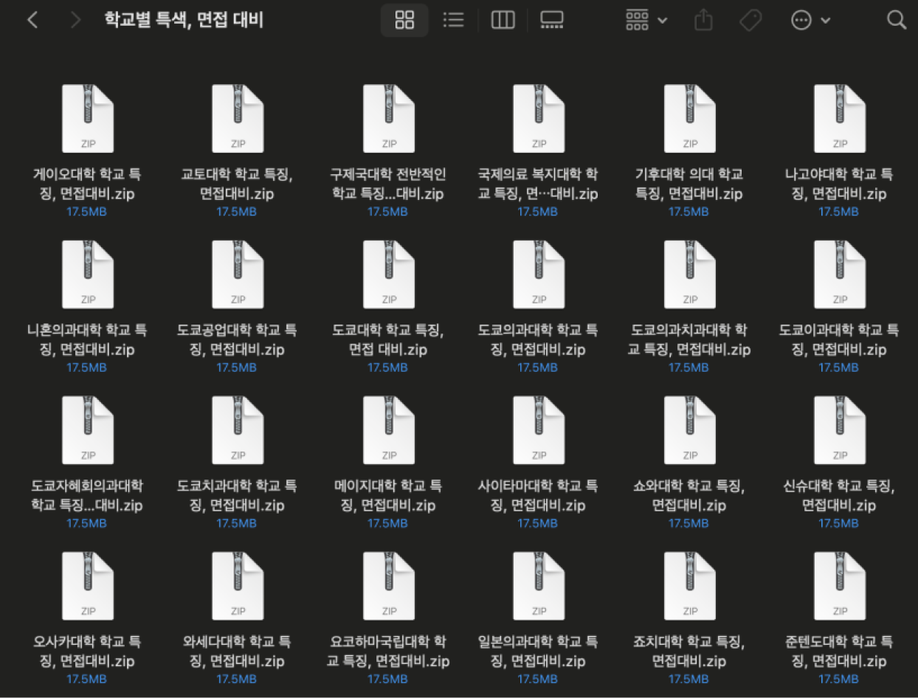This screenshot has width=918, height=698.
Task: Click file name 도쿄대학 학교 특징, 면접 대비.zip
Action: click(388, 339)
